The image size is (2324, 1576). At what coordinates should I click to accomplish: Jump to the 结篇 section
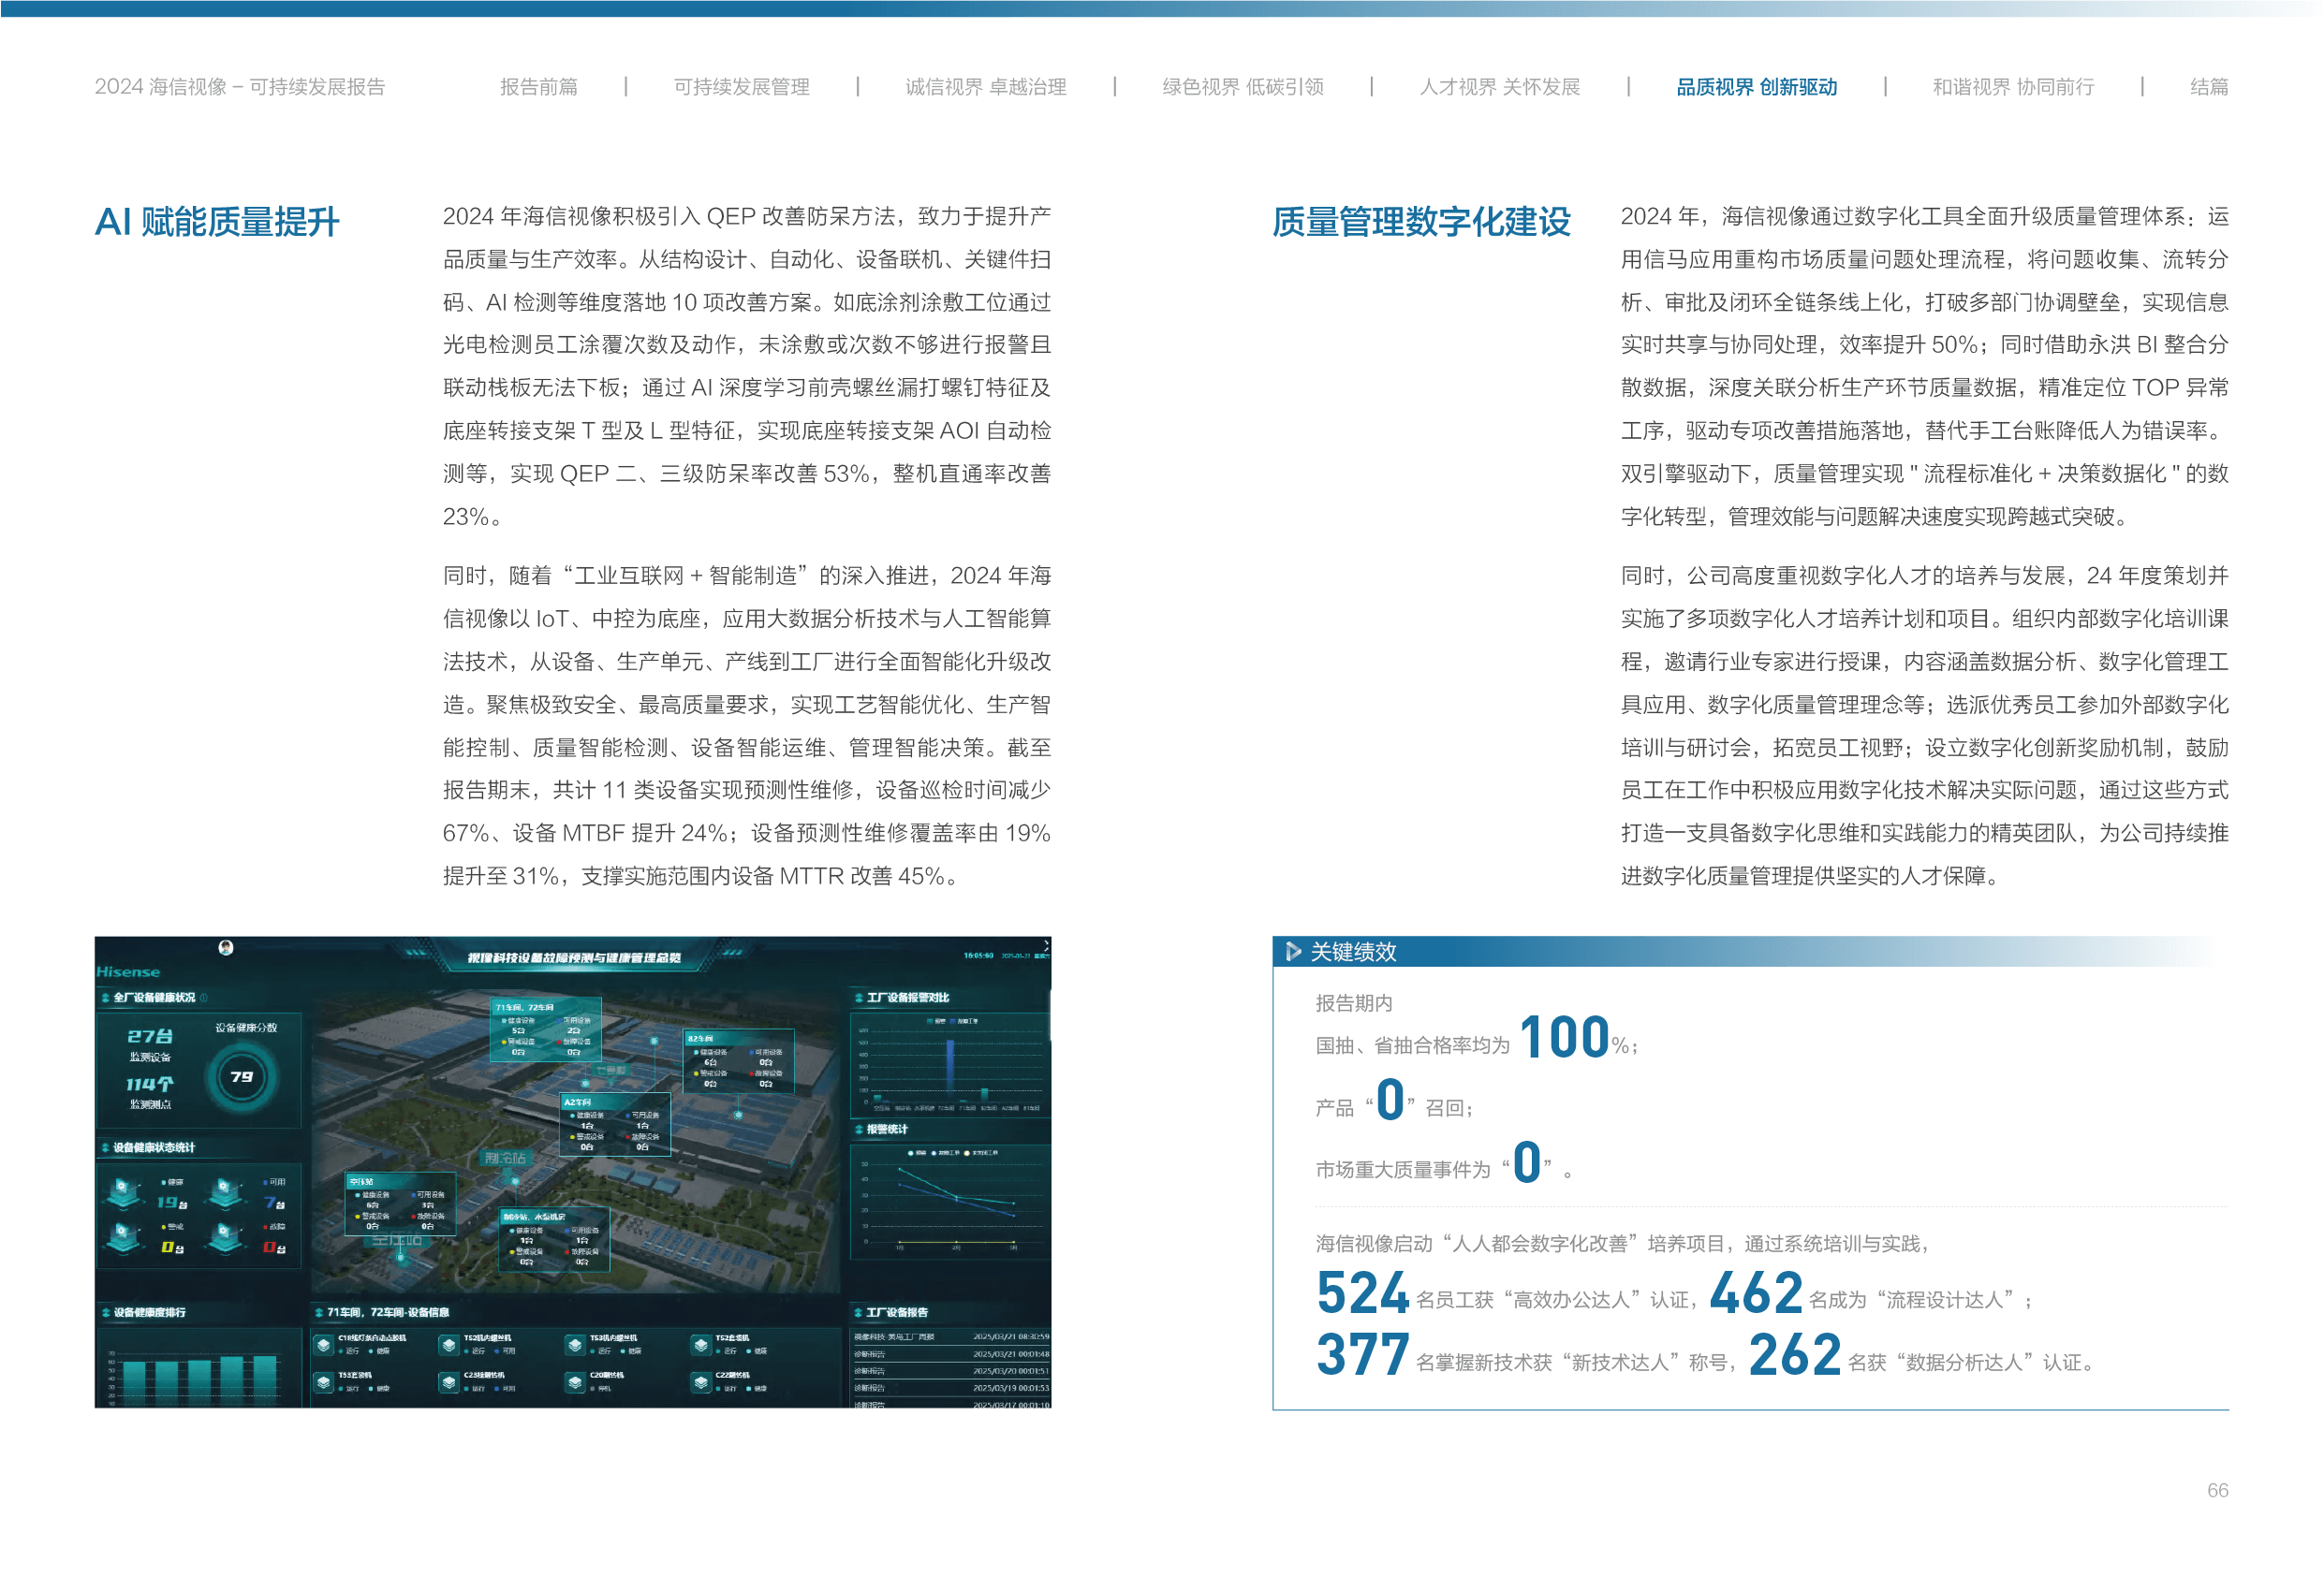point(2208,87)
